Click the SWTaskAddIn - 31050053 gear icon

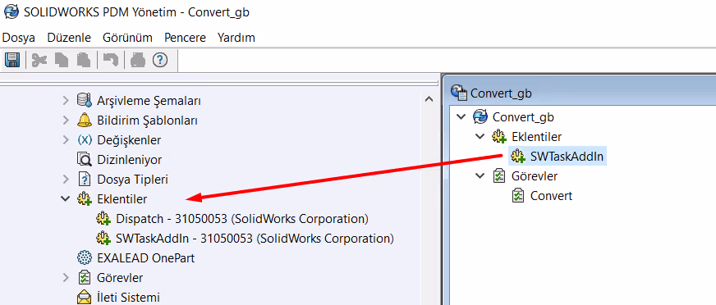click(x=103, y=239)
